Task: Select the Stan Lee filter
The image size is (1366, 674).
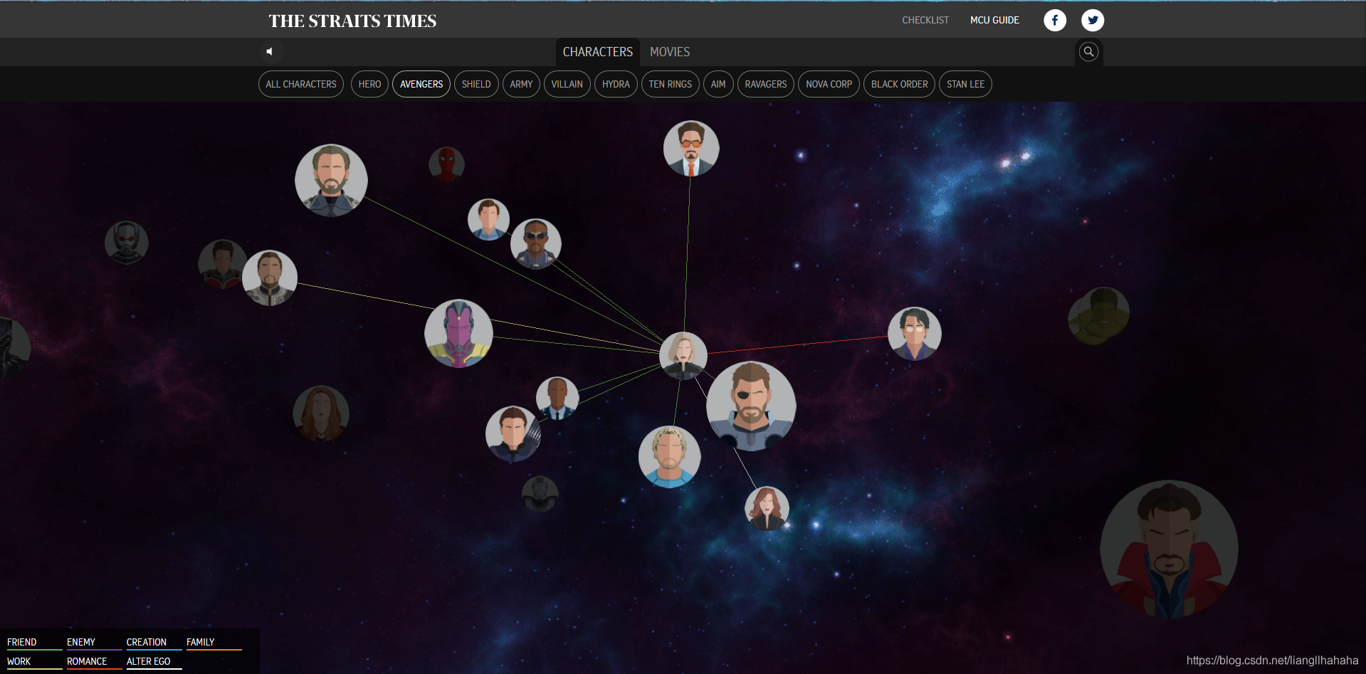Action: (x=966, y=84)
